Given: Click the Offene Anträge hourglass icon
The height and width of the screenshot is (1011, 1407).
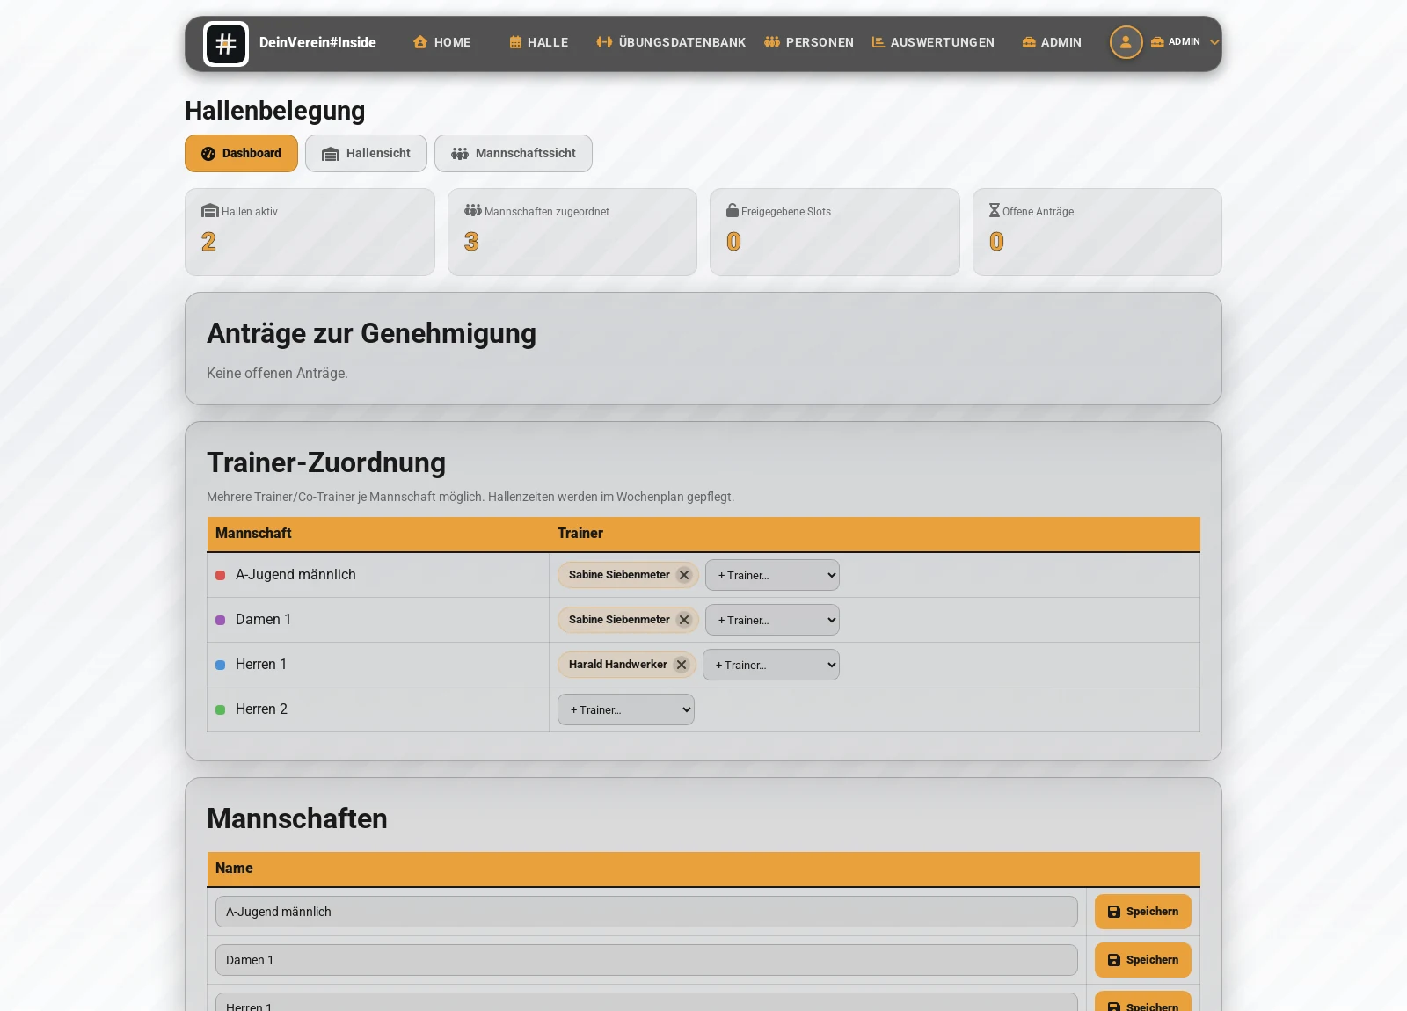Looking at the screenshot, I should pyautogui.click(x=995, y=210).
